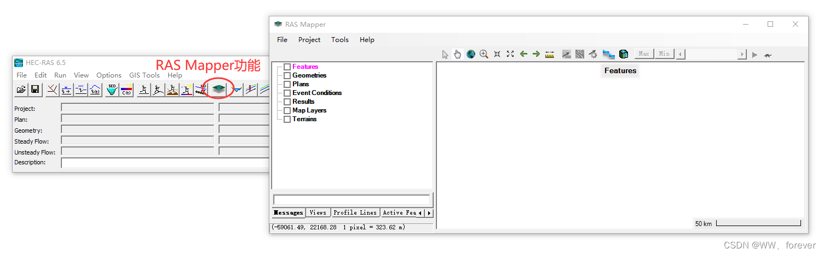Open the File menu in HEC-RAS
The width and height of the screenshot is (824, 255).
(21, 75)
